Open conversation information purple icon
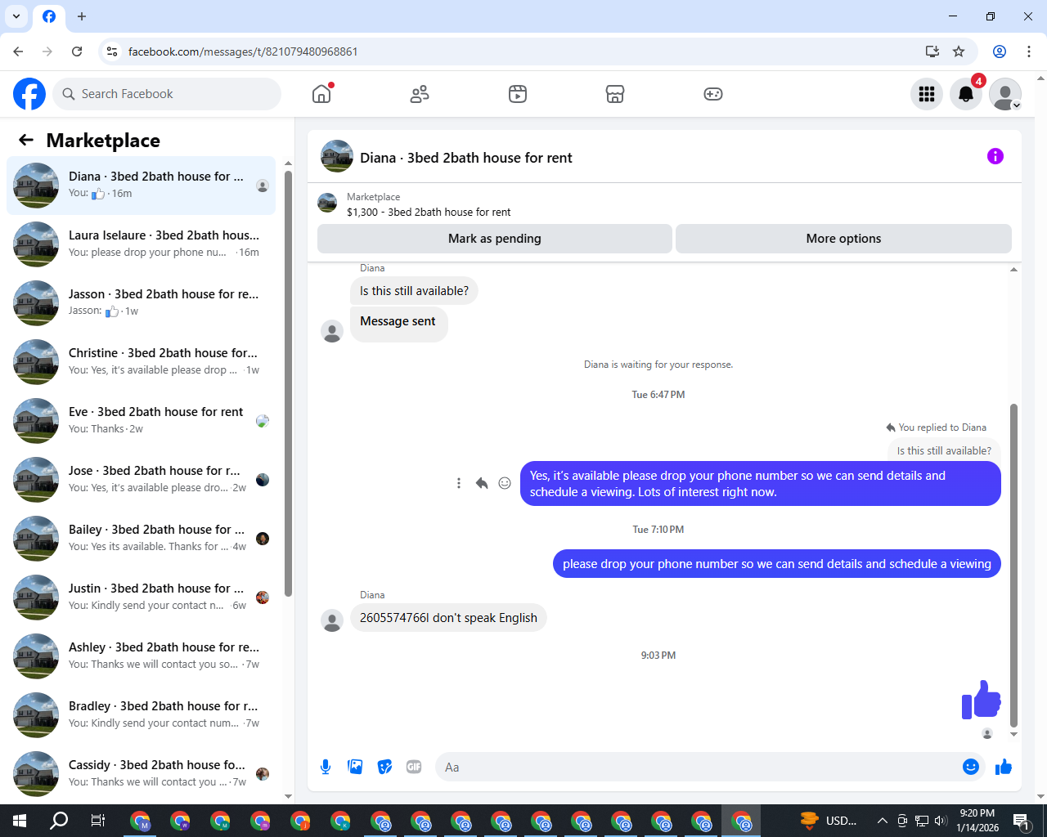Viewport: 1047px width, 837px height. pos(995,156)
